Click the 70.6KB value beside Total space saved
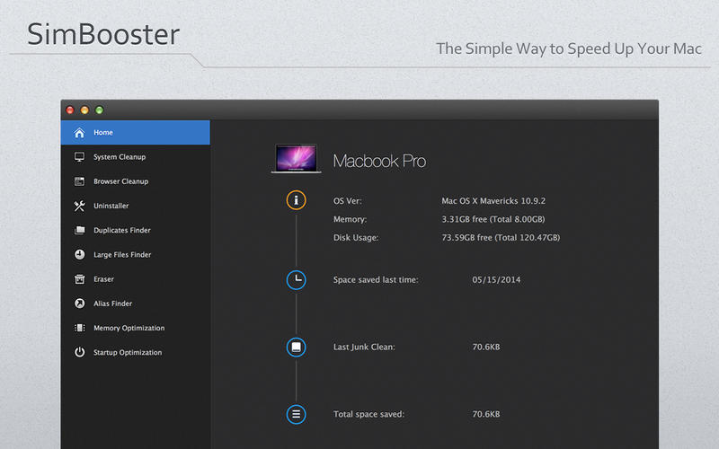719x449 pixels. point(486,414)
